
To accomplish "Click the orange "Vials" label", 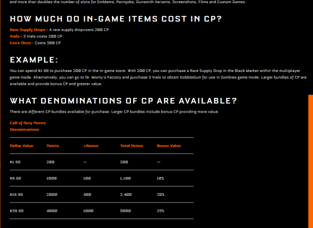I will [x=14, y=36].
